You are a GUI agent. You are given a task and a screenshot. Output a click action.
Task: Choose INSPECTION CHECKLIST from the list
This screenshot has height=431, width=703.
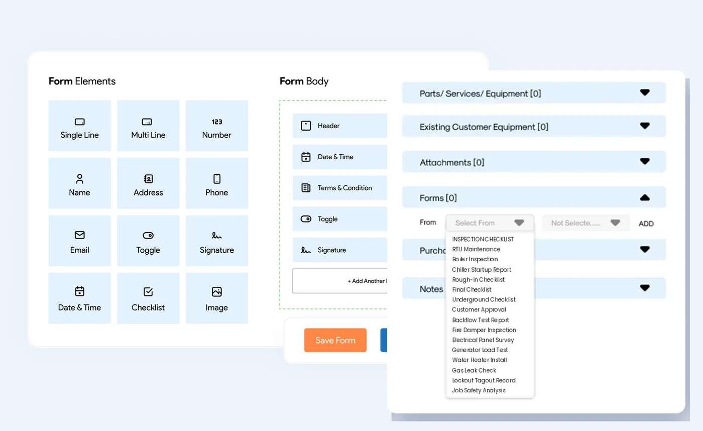(483, 239)
